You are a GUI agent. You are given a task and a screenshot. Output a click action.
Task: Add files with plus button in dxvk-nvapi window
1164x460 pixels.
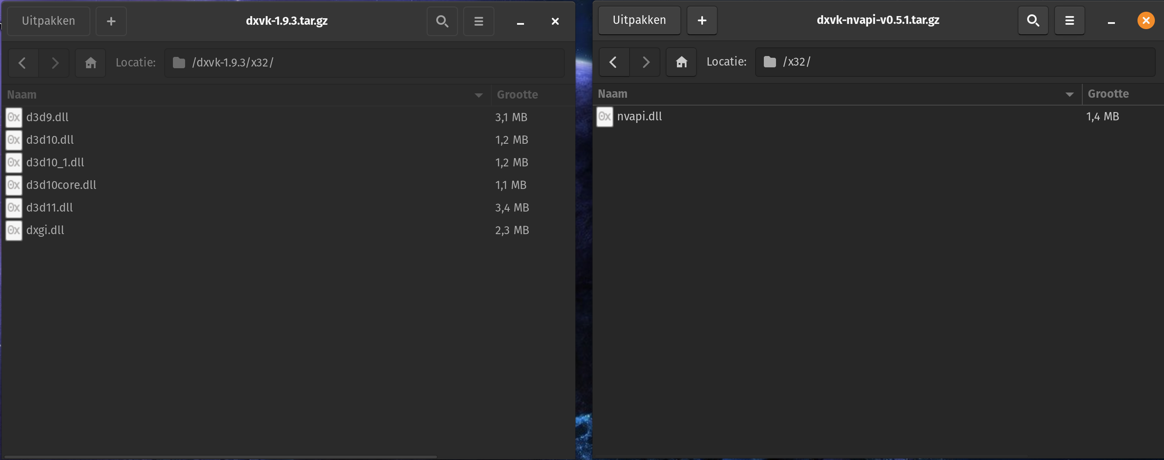pyautogui.click(x=702, y=20)
